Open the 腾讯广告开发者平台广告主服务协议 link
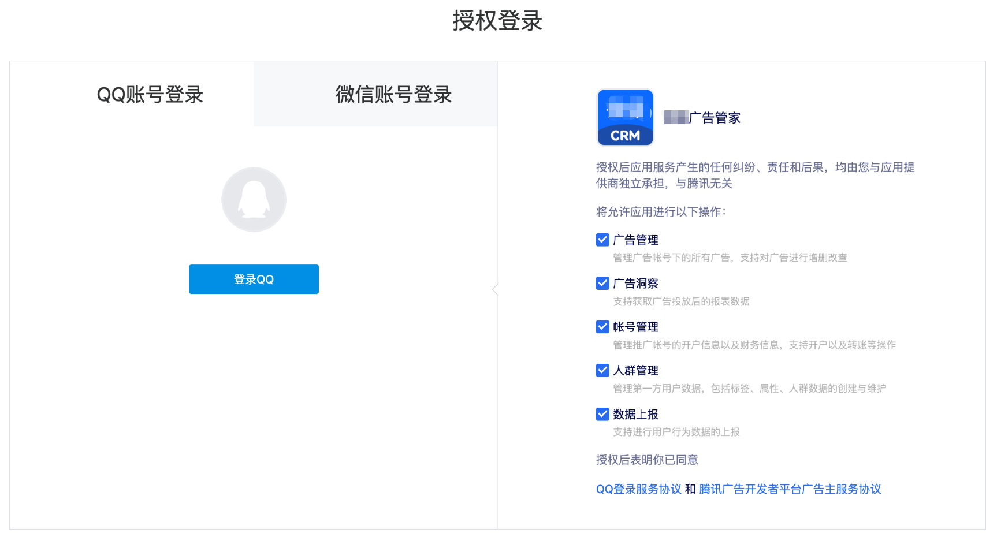Screen dimensions: 986x533 click(790, 489)
